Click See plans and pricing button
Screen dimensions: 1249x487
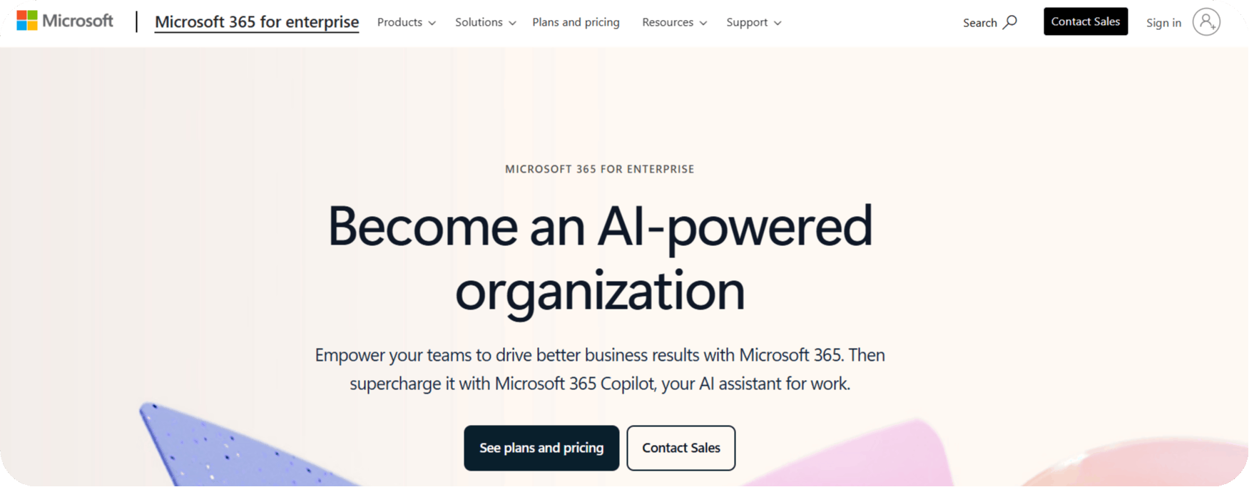pyautogui.click(x=541, y=448)
